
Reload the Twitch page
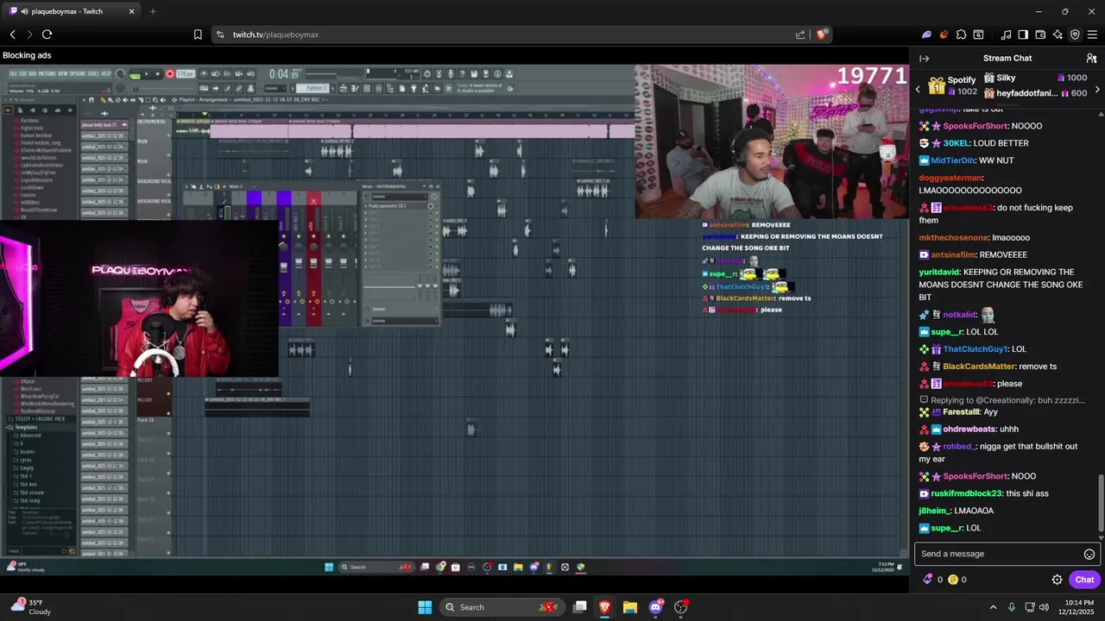tap(47, 34)
